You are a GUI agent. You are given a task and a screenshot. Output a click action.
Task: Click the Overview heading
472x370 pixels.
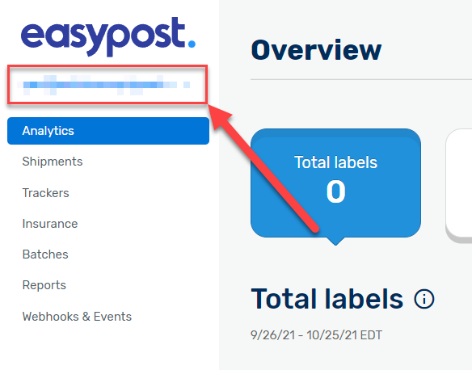(316, 50)
